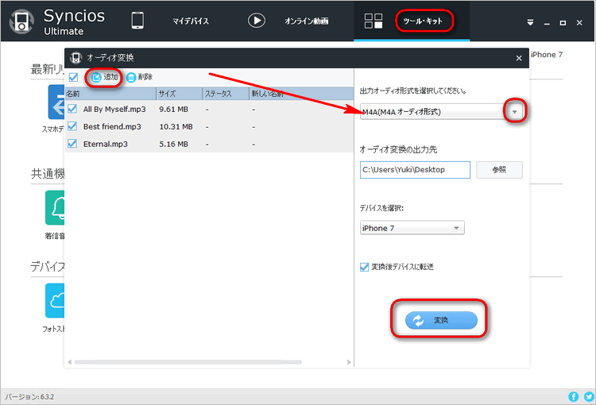596x405 pixels.
Task: Minimize the Syncios main window
Action: click(547, 23)
